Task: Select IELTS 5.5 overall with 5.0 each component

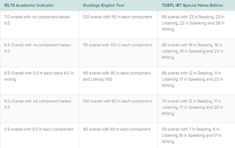Action: pyautogui.click(x=39, y=129)
